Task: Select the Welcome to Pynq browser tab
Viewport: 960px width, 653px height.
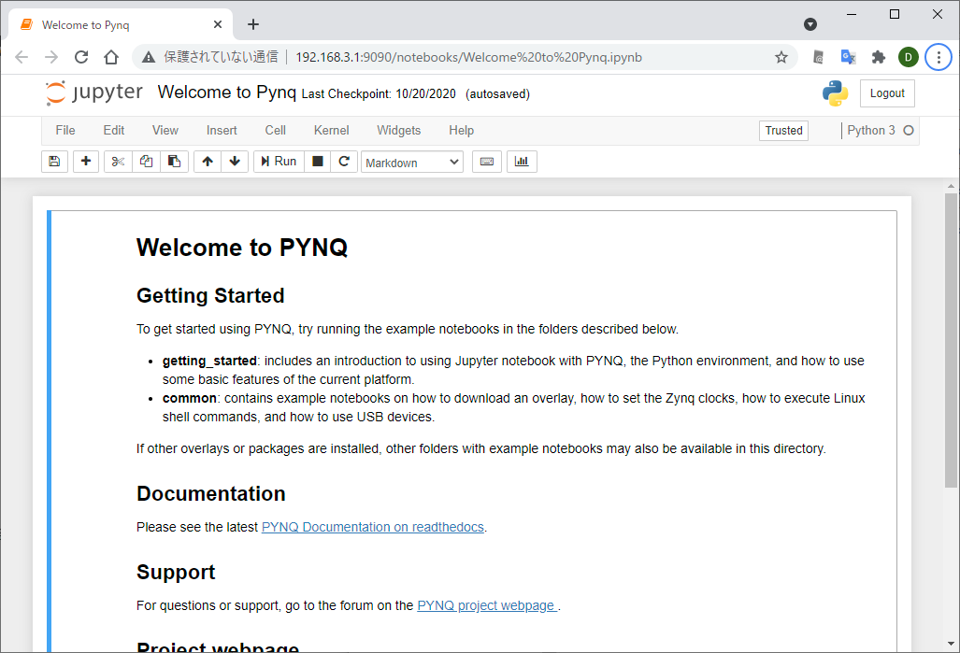Action: pos(121,25)
